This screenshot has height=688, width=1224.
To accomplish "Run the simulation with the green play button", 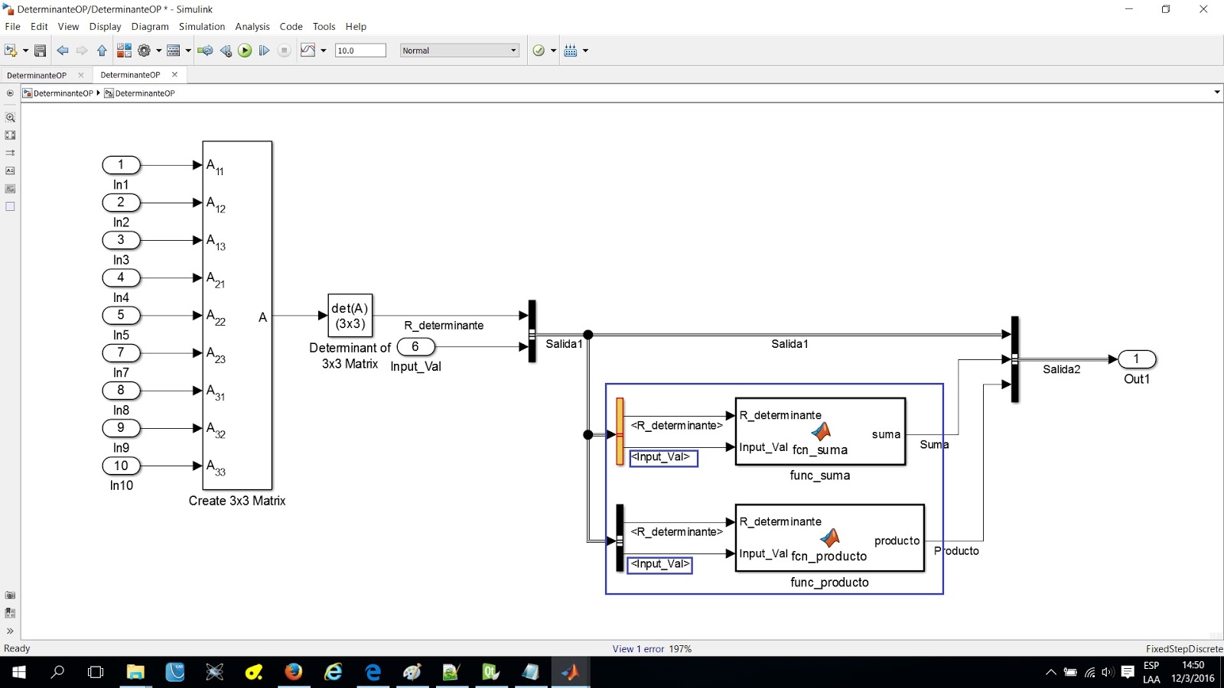I will 245,50.
